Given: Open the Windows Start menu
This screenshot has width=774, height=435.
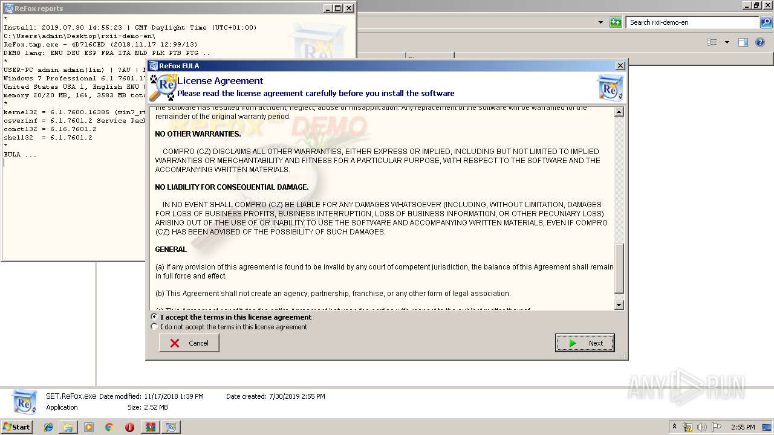Looking at the screenshot, I should (x=17, y=427).
